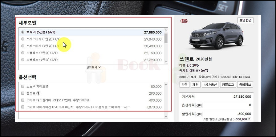Click the 490,000 option price
The image size is (276, 137).
coord(155,100)
